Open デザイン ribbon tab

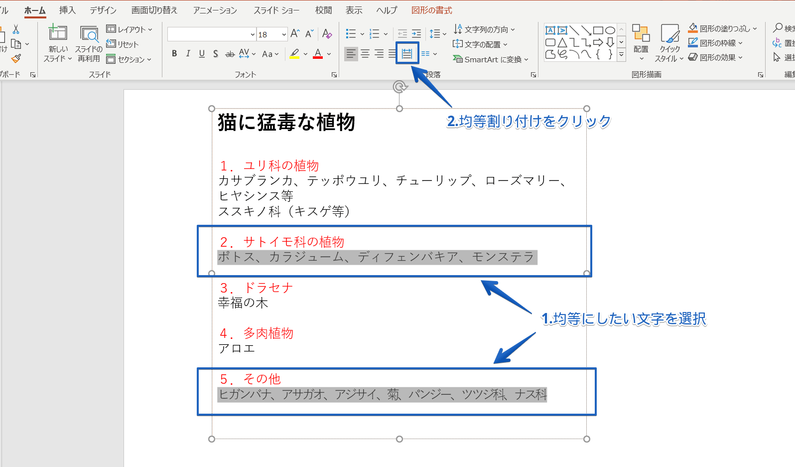pyautogui.click(x=103, y=10)
